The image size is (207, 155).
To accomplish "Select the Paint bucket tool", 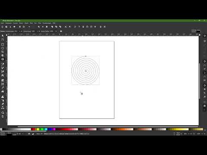I will [3, 91].
